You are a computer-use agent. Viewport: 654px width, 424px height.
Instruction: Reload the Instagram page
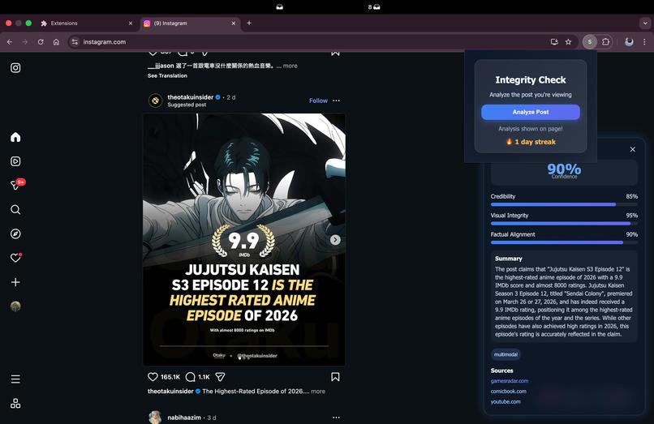(x=41, y=41)
